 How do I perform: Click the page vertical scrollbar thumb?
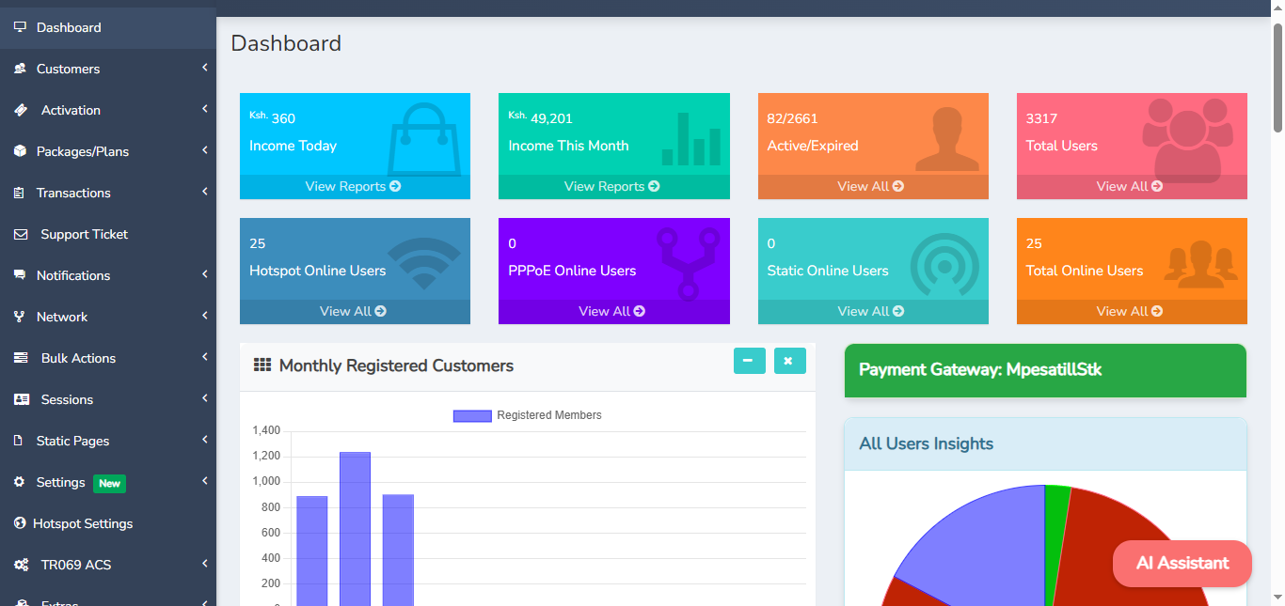pos(1277,77)
